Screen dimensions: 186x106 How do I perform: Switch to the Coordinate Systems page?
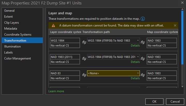tap(18, 35)
